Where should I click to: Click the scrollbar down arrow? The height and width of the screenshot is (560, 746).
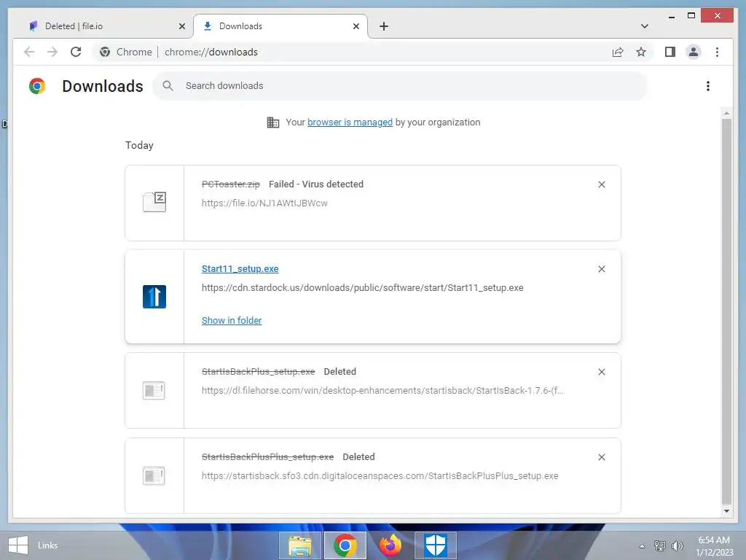point(726,511)
